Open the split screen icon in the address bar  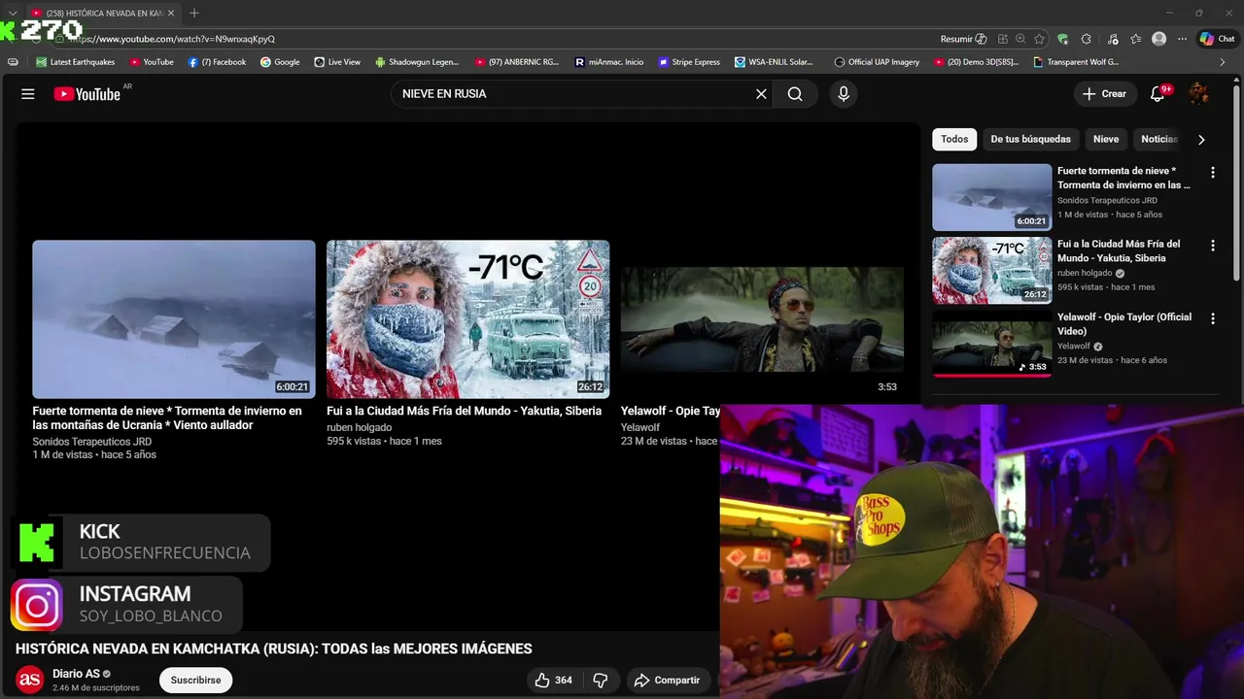click(1002, 39)
